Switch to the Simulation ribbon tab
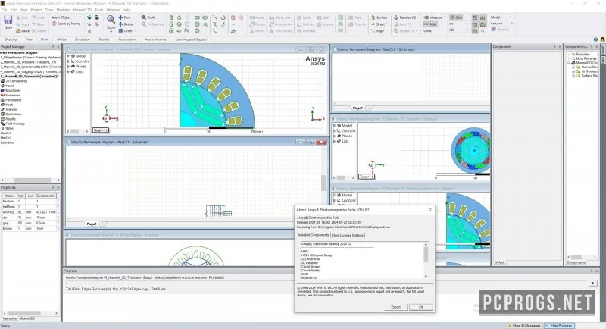 (x=83, y=39)
